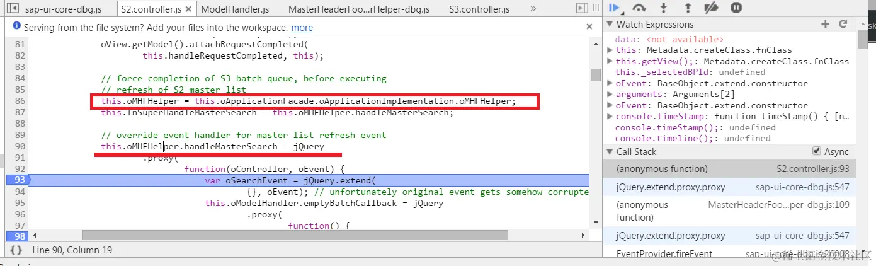876x266 pixels.
Task: Hide the debugger sidebar
Action: coord(583,9)
